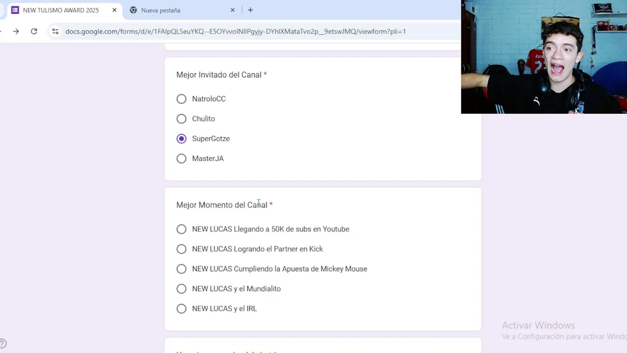Close the Nueva pestaña tab
The width and height of the screenshot is (627, 353).
click(233, 10)
